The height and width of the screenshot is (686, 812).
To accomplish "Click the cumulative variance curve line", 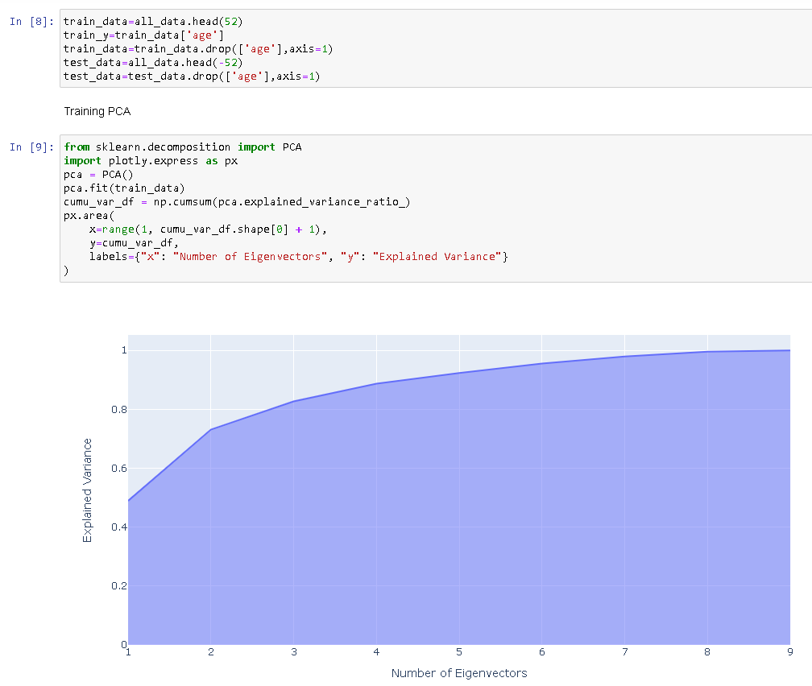I will pos(458,373).
